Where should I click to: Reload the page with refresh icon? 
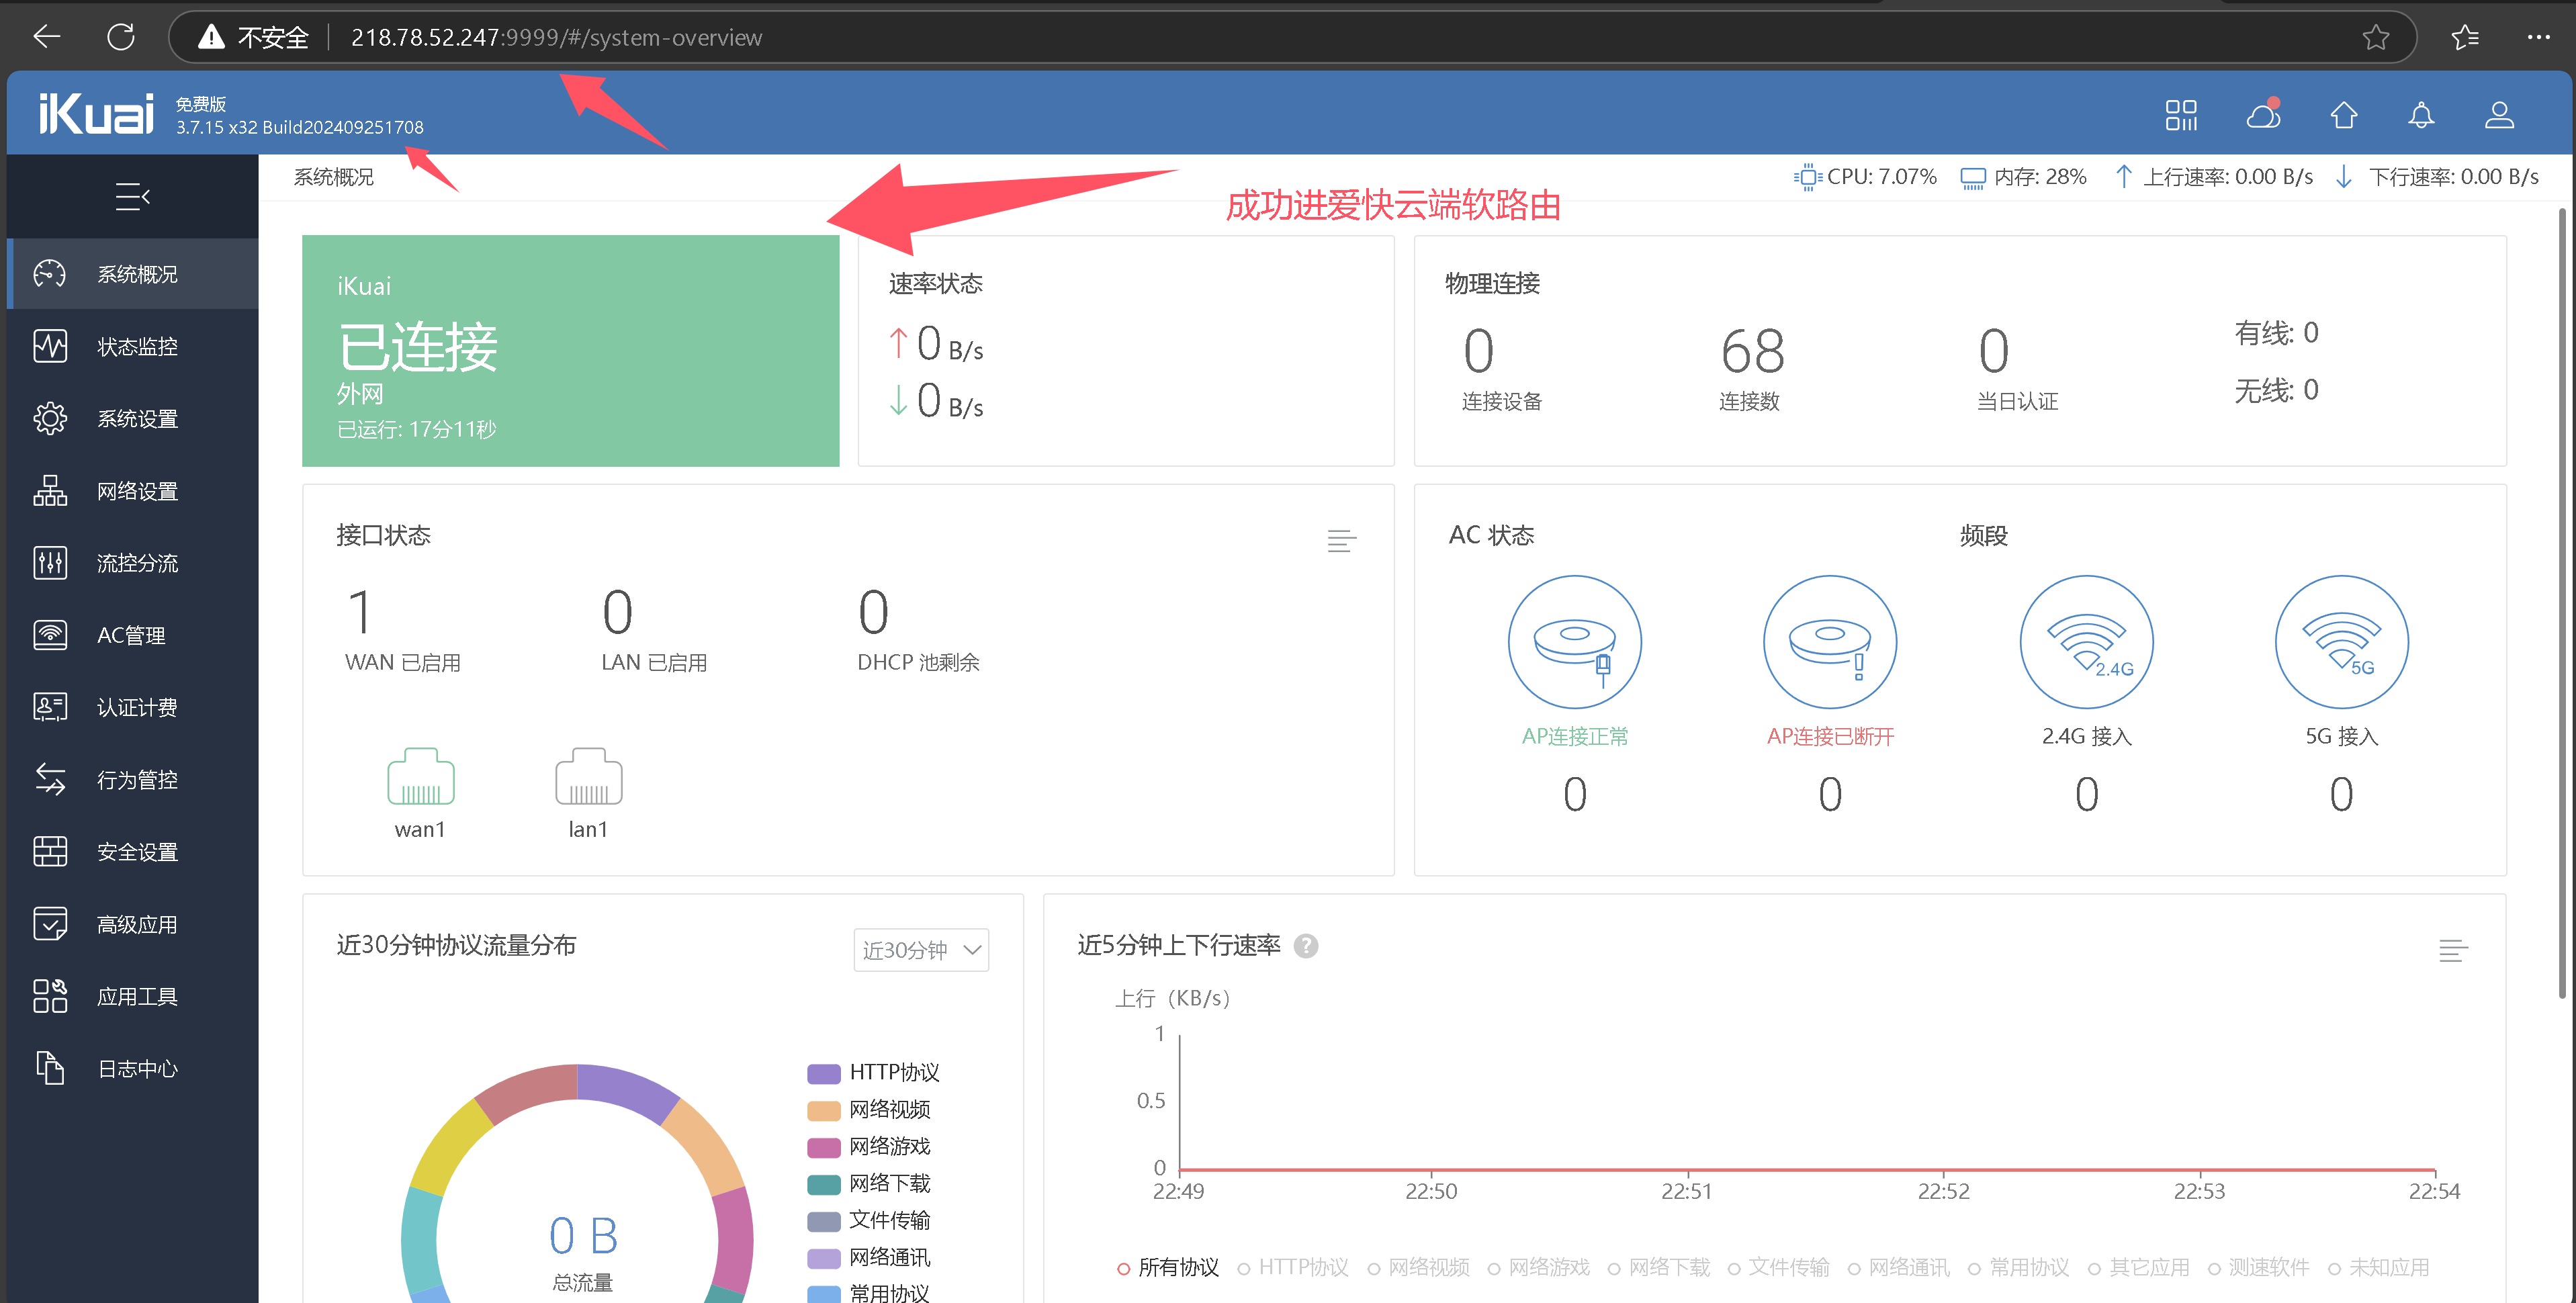[121, 38]
